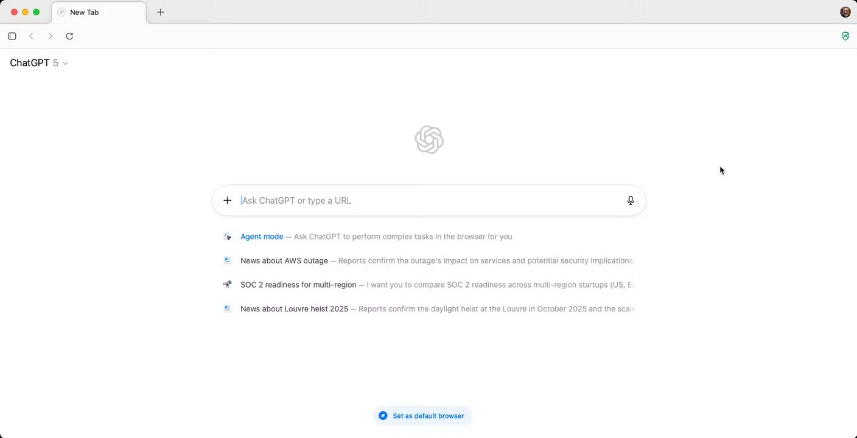Reload the current page
The height and width of the screenshot is (438, 857).
pyautogui.click(x=69, y=36)
